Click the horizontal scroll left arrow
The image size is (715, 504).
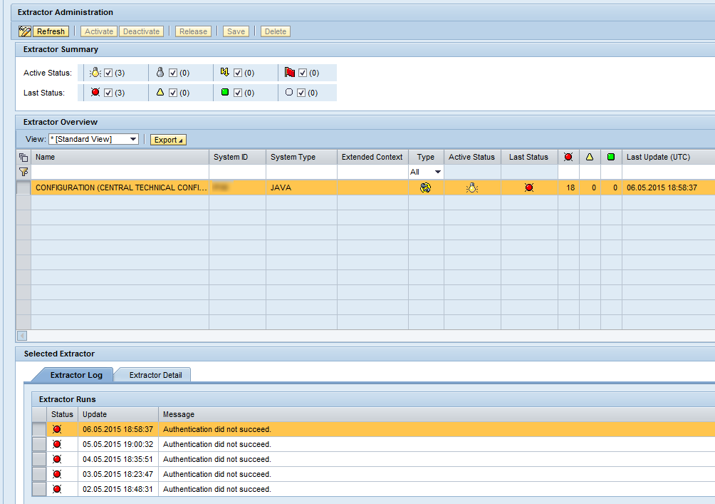pyautogui.click(x=22, y=336)
